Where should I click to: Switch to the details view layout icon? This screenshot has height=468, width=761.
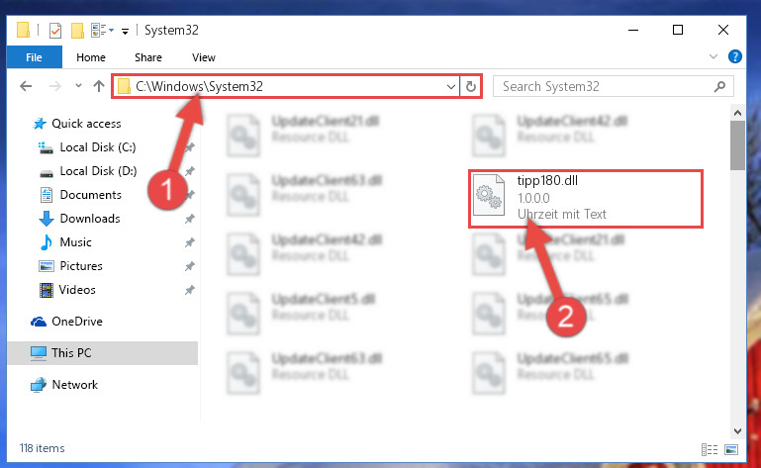[x=710, y=449]
